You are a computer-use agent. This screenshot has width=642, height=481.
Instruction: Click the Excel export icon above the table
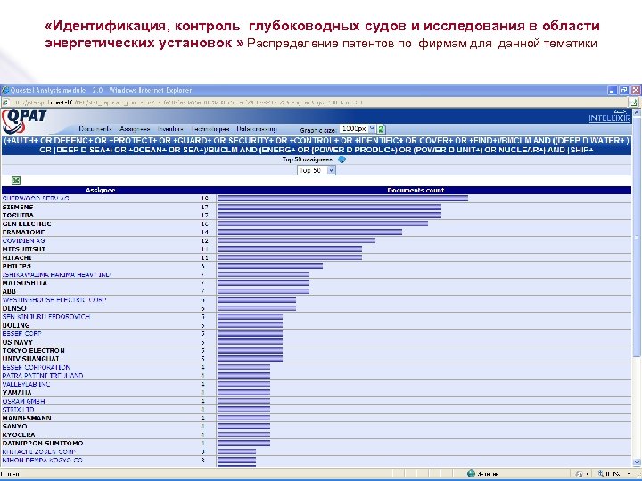[x=16, y=180]
